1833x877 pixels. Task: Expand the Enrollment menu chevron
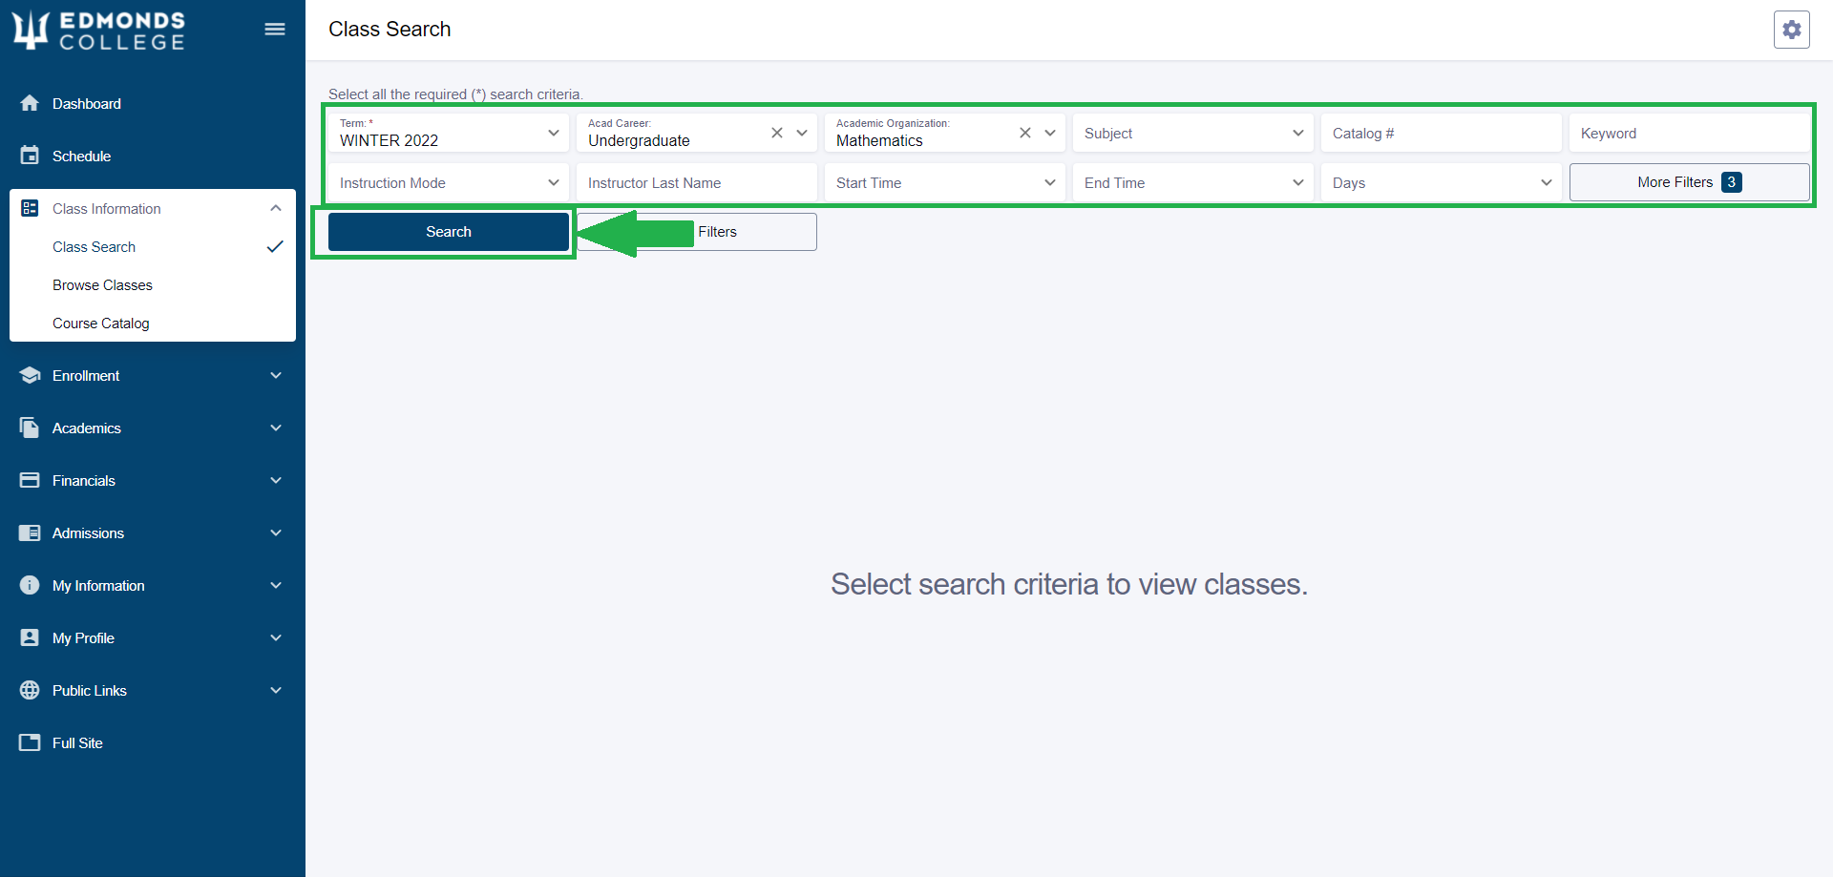[x=276, y=375]
